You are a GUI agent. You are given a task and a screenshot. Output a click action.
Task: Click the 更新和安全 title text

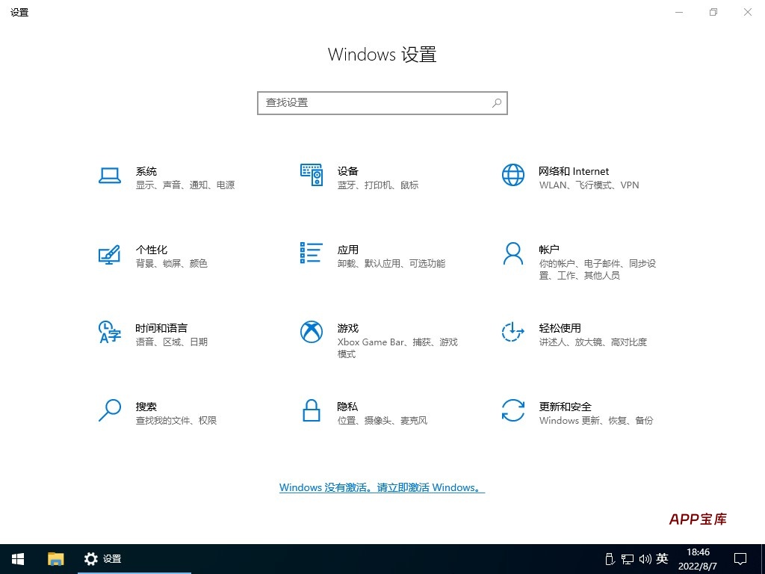565,407
